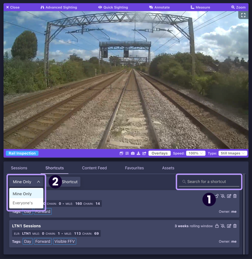
Task: Click the ELR LTN1 mileage range box
Action: coord(56,233)
